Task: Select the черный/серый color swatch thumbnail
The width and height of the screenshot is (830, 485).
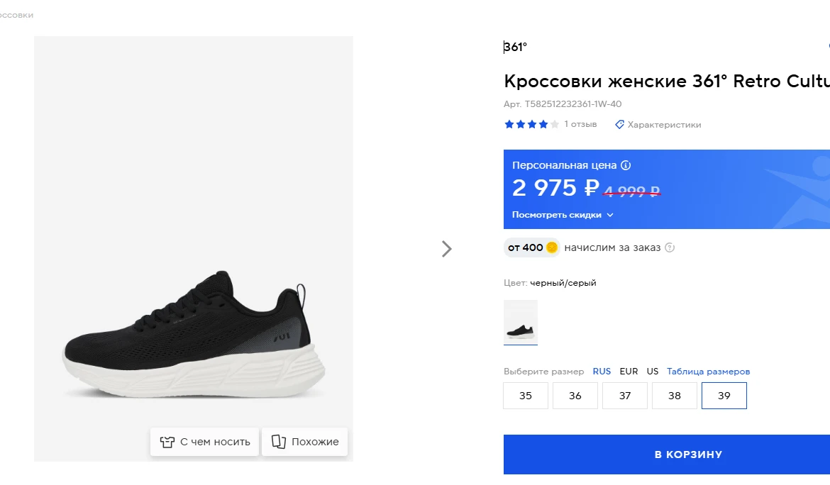Action: pyautogui.click(x=521, y=322)
